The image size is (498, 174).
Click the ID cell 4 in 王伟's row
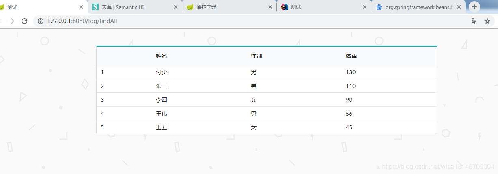[x=102, y=114]
